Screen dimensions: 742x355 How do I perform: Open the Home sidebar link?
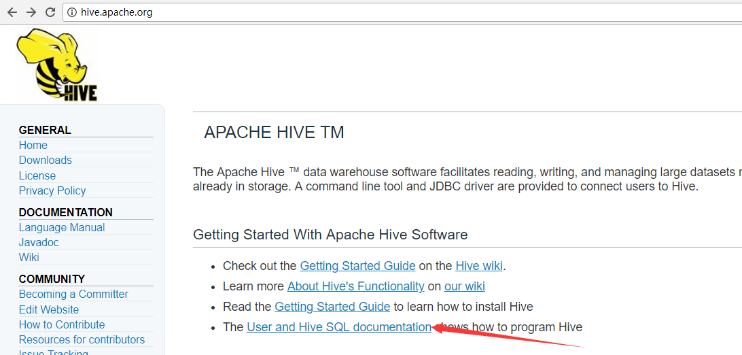click(33, 146)
